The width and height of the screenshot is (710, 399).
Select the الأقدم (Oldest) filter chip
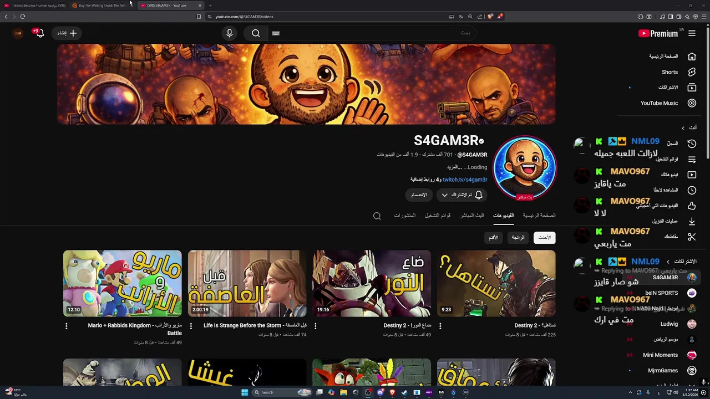(x=493, y=238)
